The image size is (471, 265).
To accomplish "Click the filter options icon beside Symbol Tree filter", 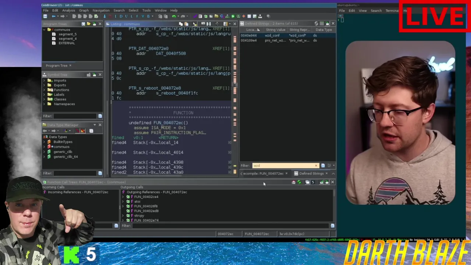I will point(100,116).
